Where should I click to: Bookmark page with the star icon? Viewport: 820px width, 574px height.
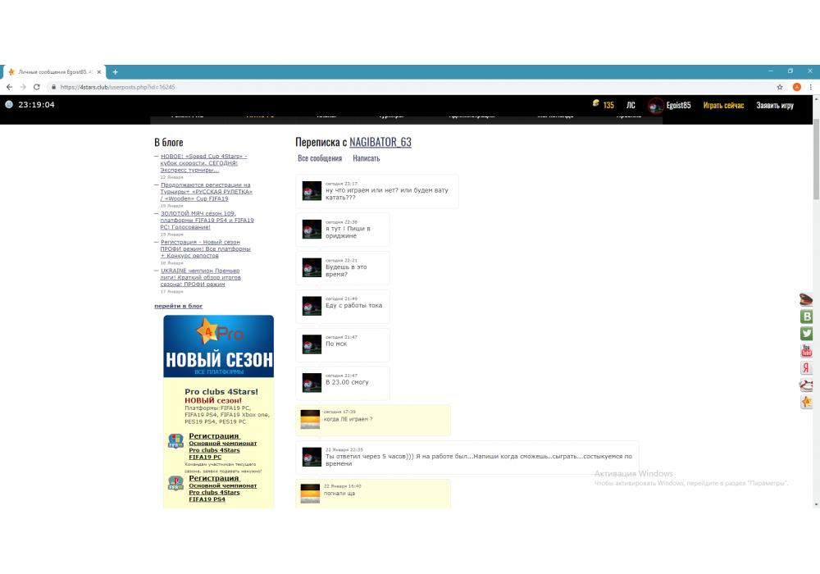[780, 87]
